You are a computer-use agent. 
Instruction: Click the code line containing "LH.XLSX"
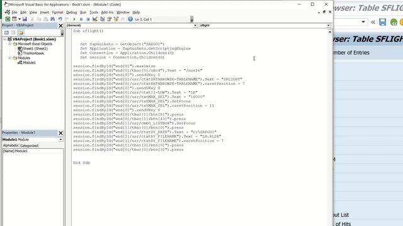[147, 137]
